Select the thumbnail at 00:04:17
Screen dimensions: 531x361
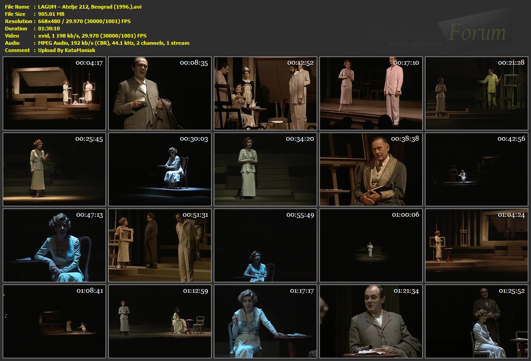[54, 93]
